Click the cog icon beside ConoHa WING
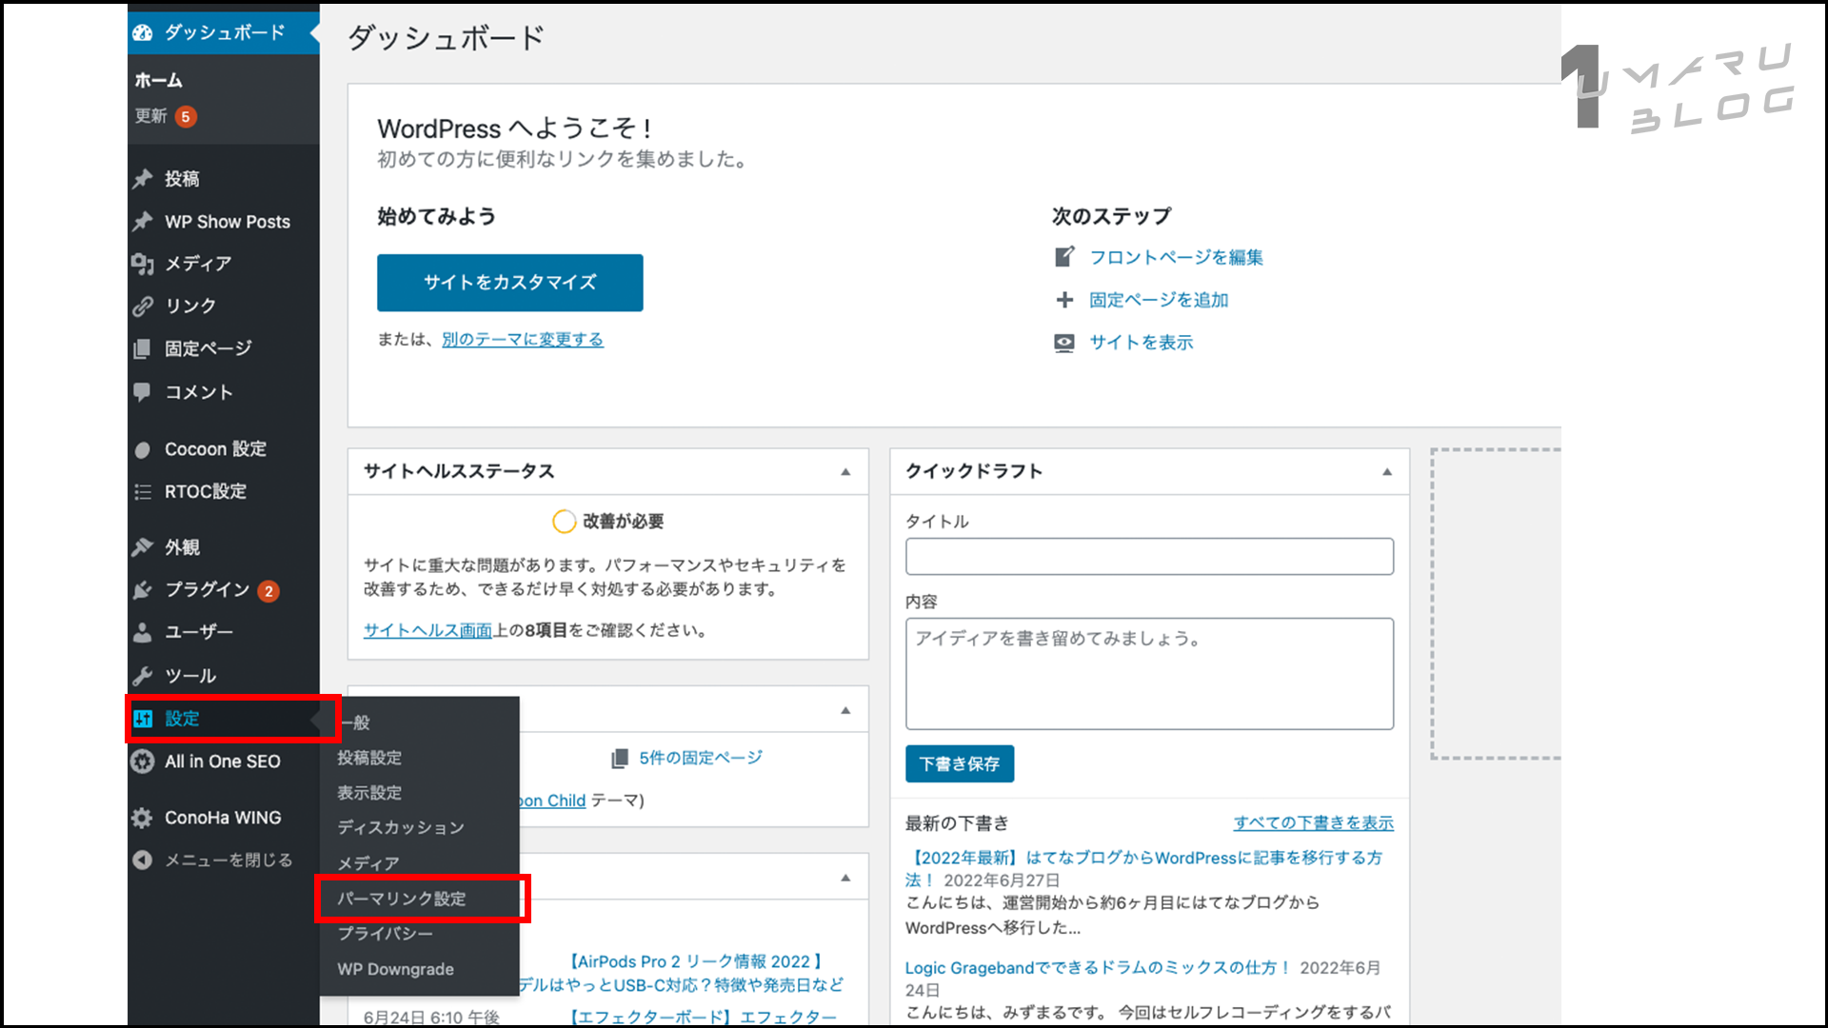The height and width of the screenshot is (1028, 1828). click(x=143, y=818)
